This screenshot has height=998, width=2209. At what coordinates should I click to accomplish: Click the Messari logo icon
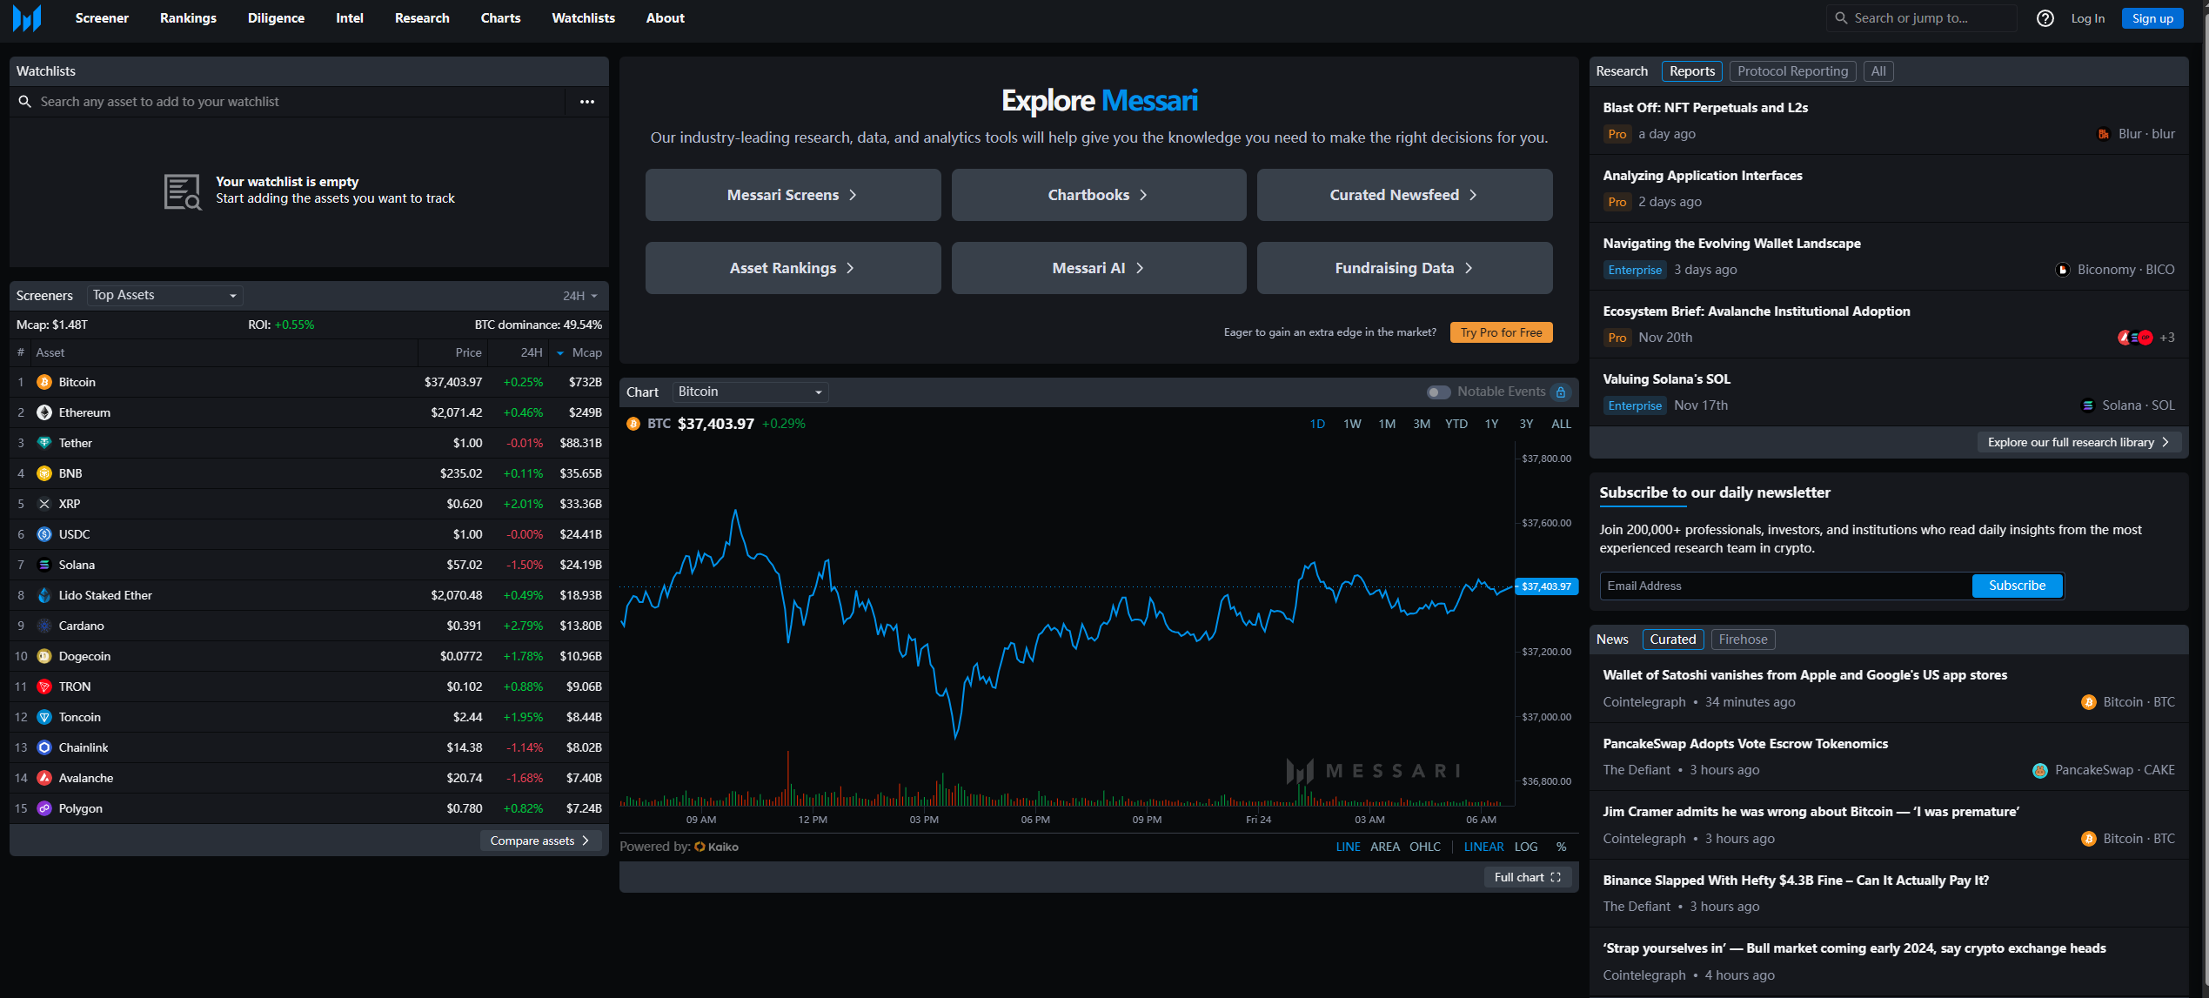27,17
